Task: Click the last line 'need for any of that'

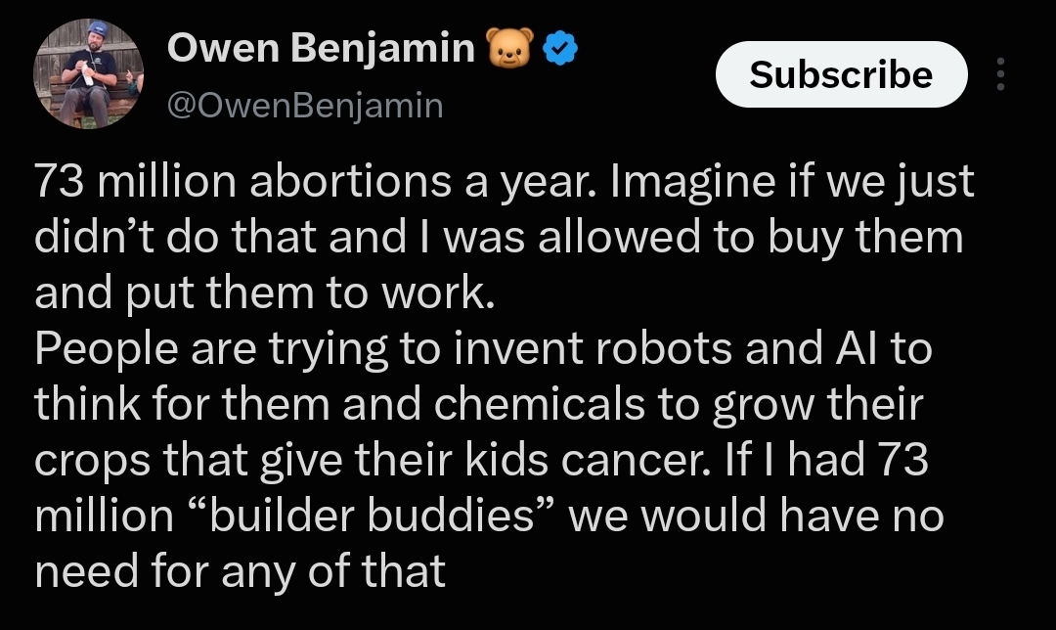Action: coord(240,571)
